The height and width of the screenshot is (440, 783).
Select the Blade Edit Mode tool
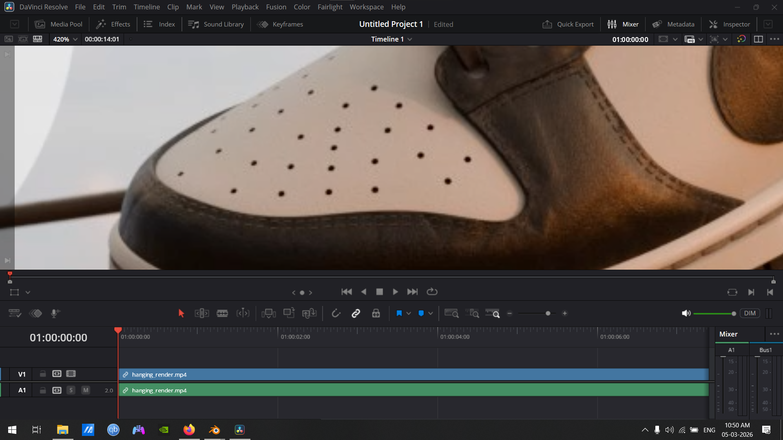(222, 313)
